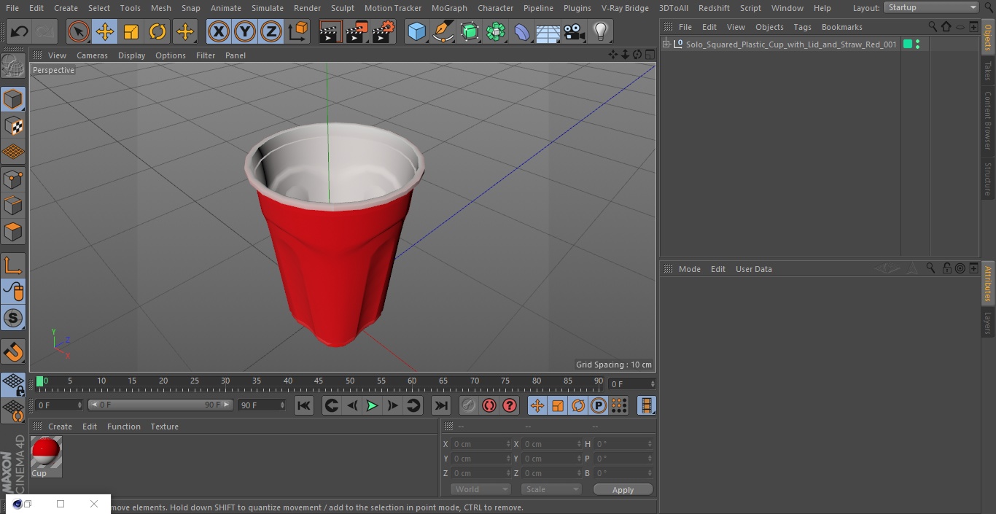
Task: Open the viewport Display menu
Action: [131, 55]
